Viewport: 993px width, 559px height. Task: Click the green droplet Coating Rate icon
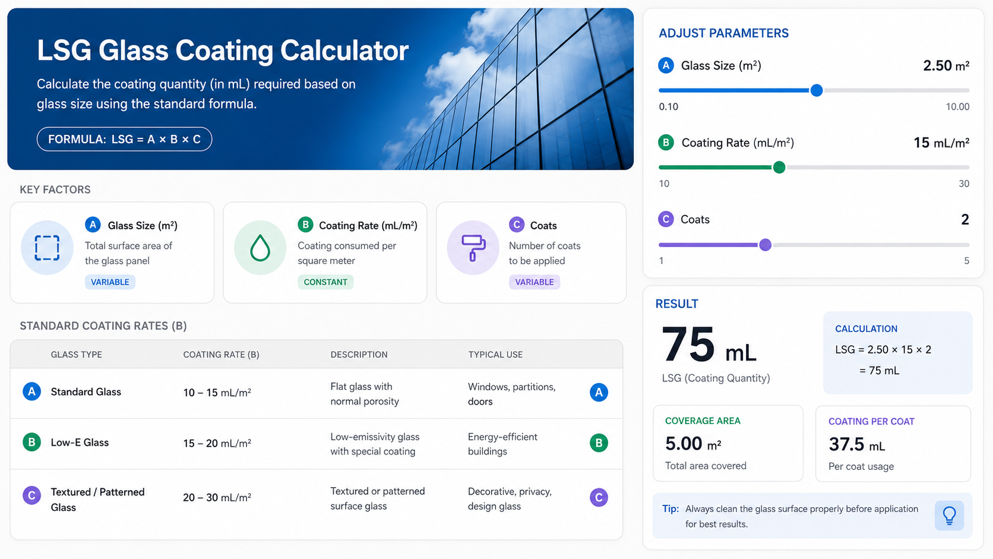[x=260, y=248]
